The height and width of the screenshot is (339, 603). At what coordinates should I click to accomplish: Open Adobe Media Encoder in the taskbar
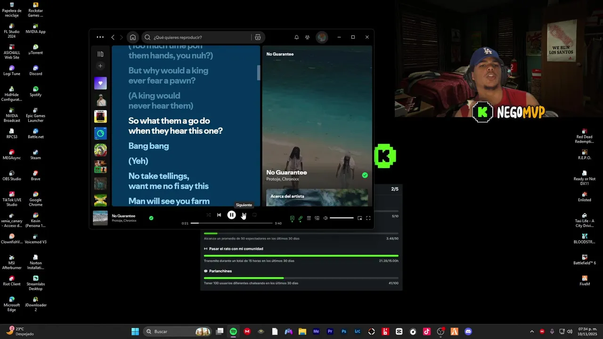pos(316,331)
